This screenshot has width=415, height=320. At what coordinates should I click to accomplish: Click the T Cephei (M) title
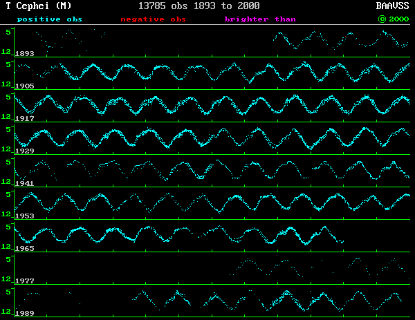[38, 6]
